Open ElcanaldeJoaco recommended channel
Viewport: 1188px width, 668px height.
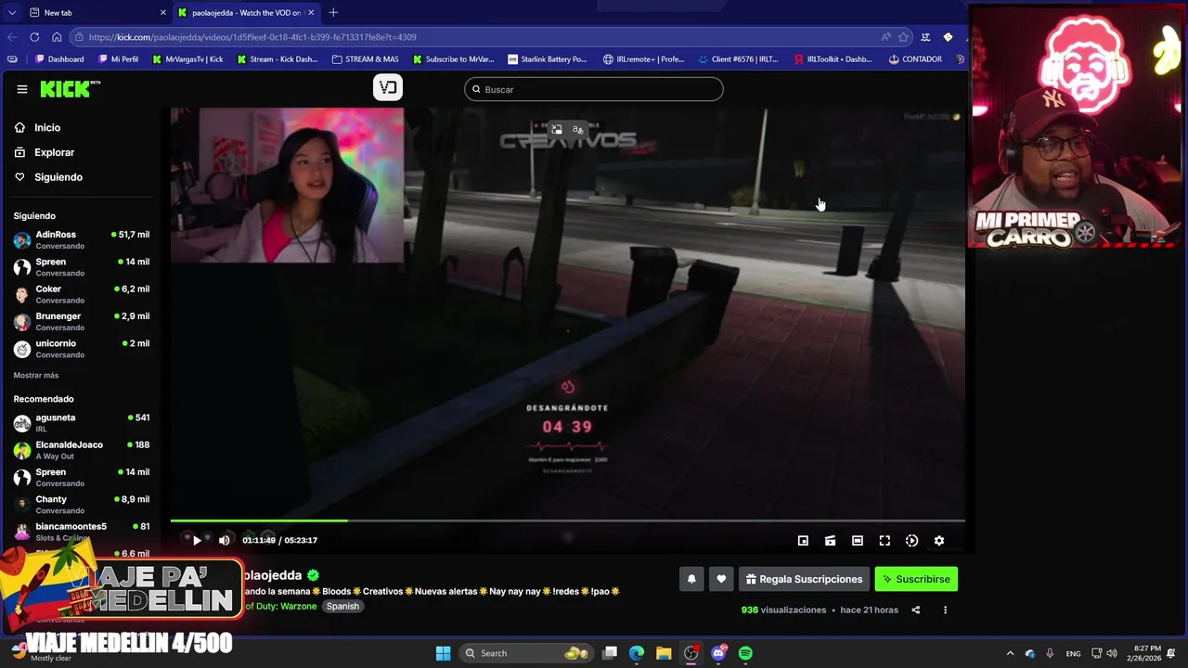pyautogui.click(x=82, y=450)
